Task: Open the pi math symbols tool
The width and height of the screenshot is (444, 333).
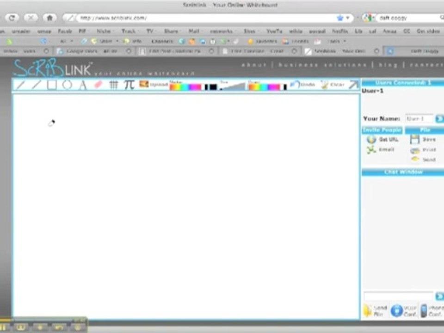Action: coord(129,85)
